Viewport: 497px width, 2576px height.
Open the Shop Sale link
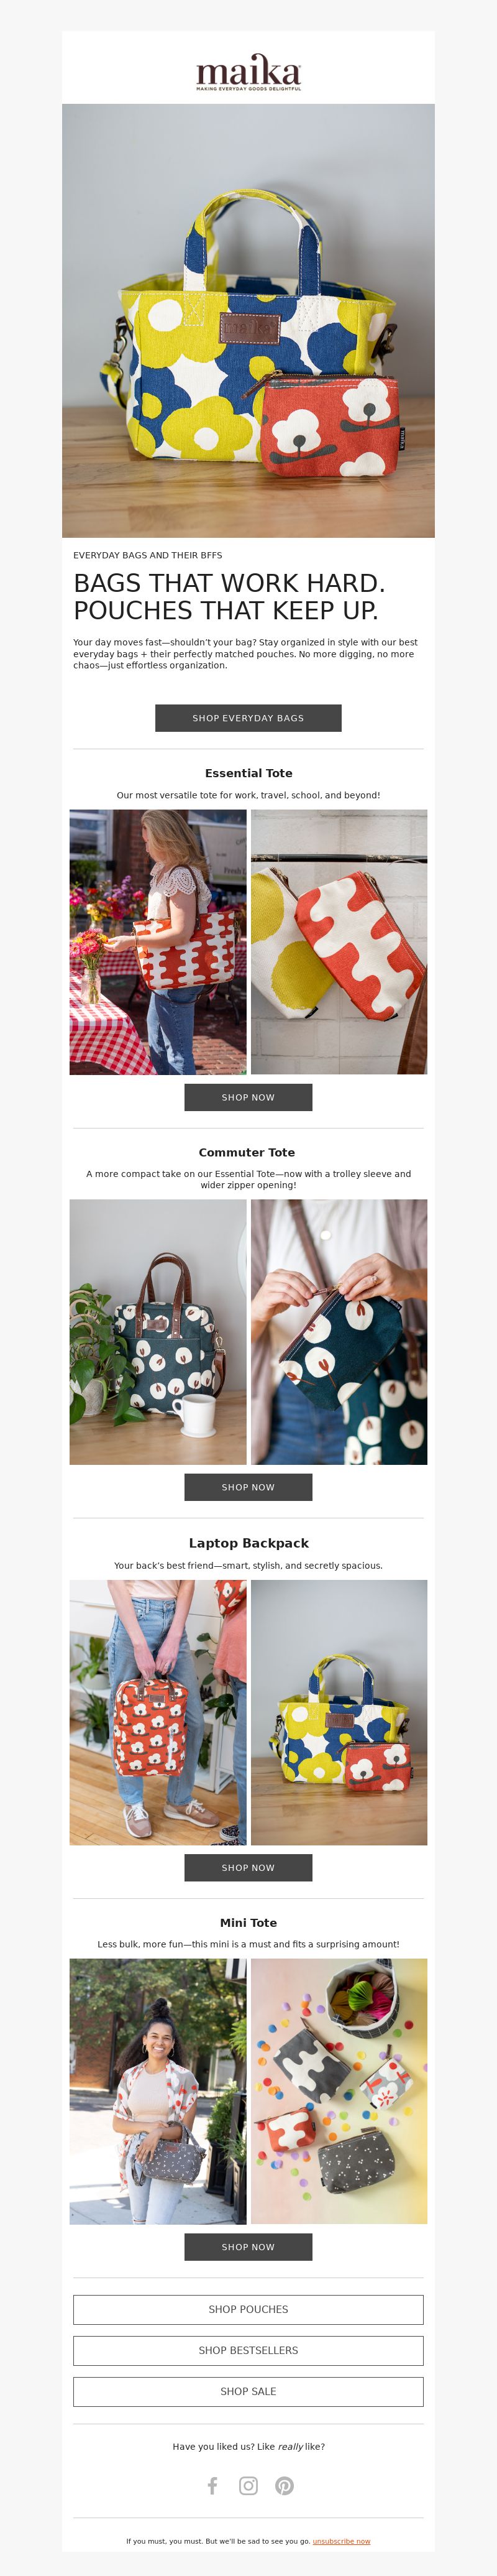coord(248,2391)
